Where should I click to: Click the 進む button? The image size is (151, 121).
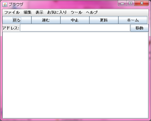[x=46, y=20]
